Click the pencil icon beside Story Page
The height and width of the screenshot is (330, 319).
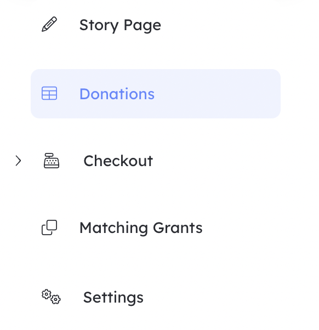(49, 24)
